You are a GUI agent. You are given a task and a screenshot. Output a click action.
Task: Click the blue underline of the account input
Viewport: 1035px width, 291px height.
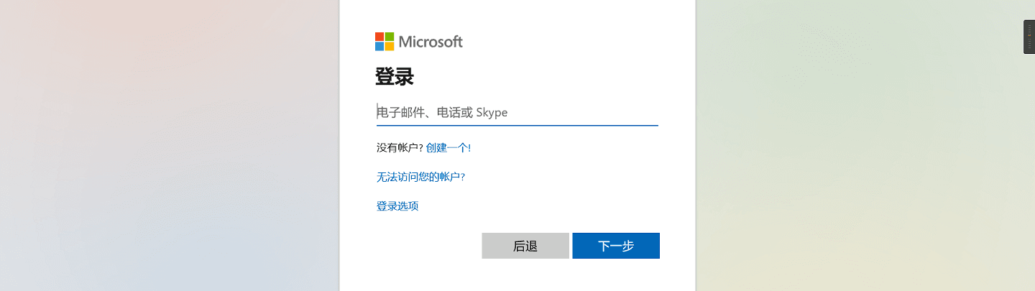tap(517, 125)
